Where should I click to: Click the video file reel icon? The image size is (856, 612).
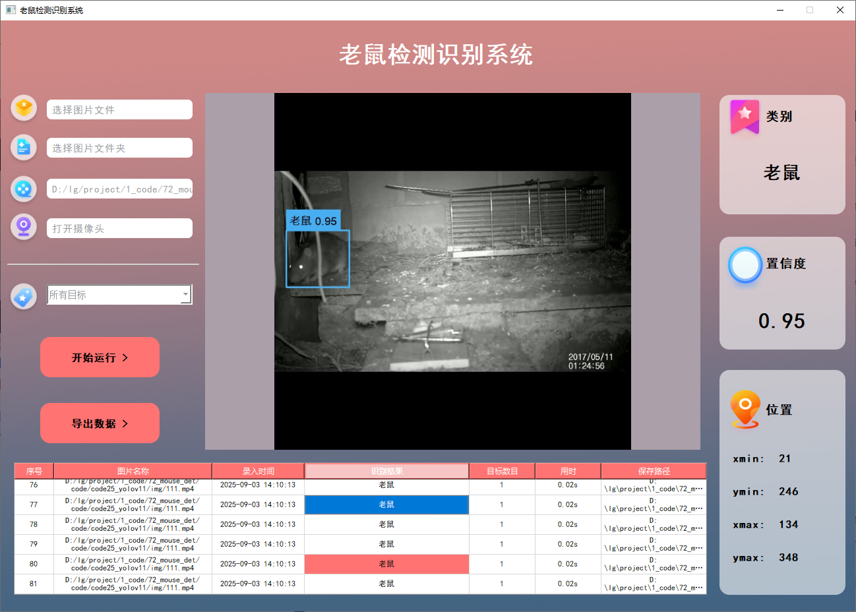click(24, 189)
